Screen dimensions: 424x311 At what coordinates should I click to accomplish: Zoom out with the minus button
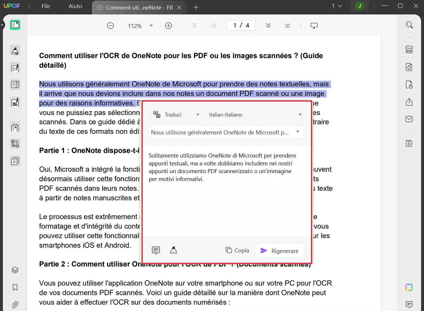(110, 26)
